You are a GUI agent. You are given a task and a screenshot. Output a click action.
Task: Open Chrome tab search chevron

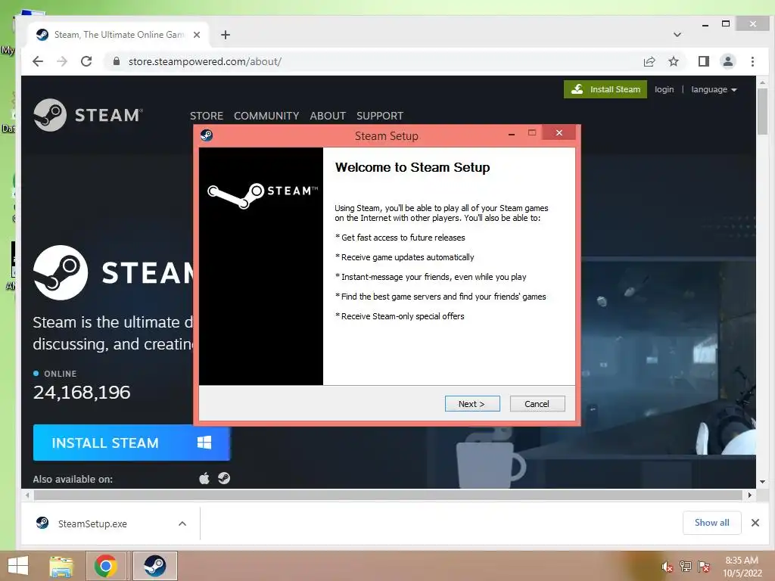click(677, 35)
